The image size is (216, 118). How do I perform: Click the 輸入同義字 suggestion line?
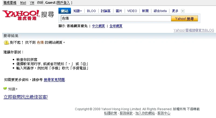tap(52, 68)
